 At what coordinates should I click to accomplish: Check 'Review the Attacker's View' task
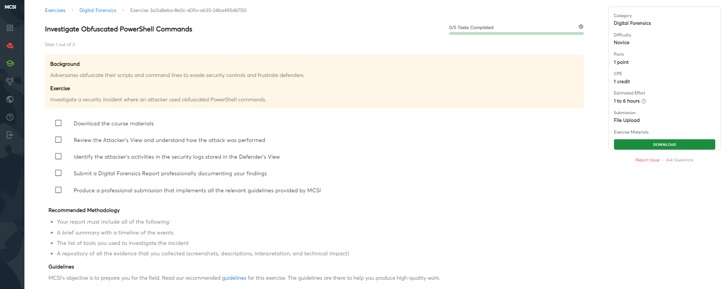tap(59, 140)
